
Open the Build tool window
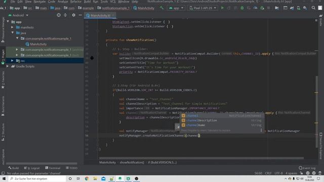14,168
